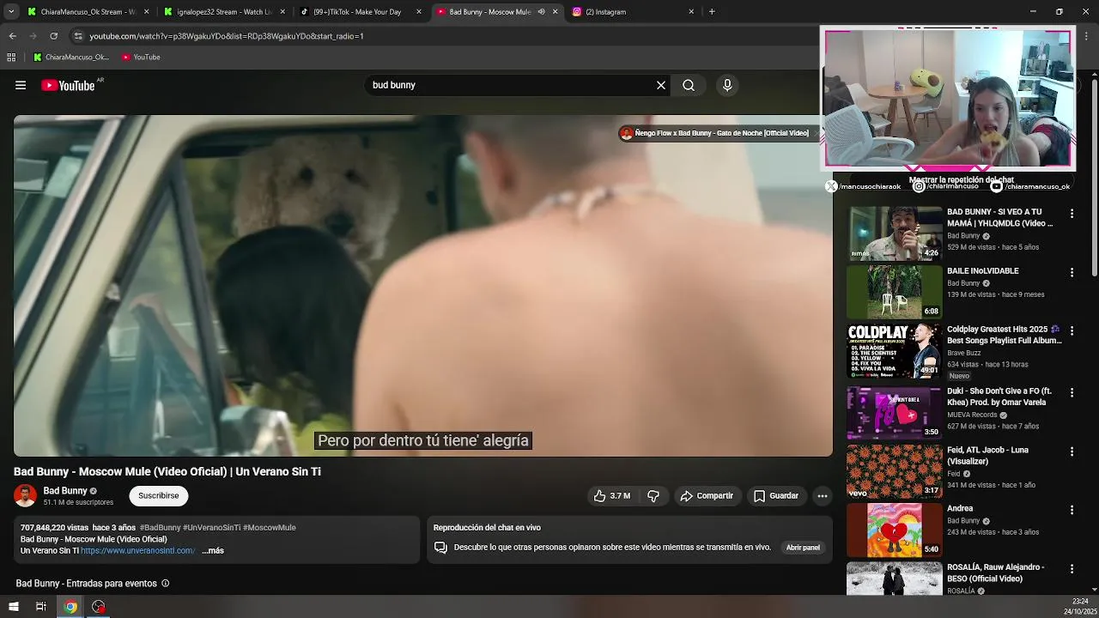Image resolution: width=1099 pixels, height=618 pixels.
Task: Open ROSALÍA BESO video title
Action: [995, 573]
